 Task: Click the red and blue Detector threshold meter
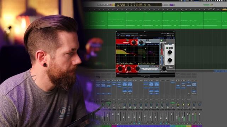tap(162, 54)
